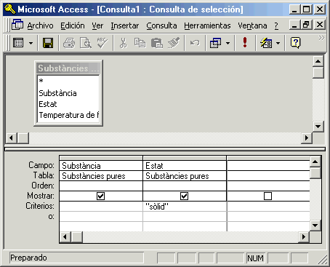The width and height of the screenshot is (330, 267).
Task: Select Temperatura de f field in table list
Action: pos(68,115)
